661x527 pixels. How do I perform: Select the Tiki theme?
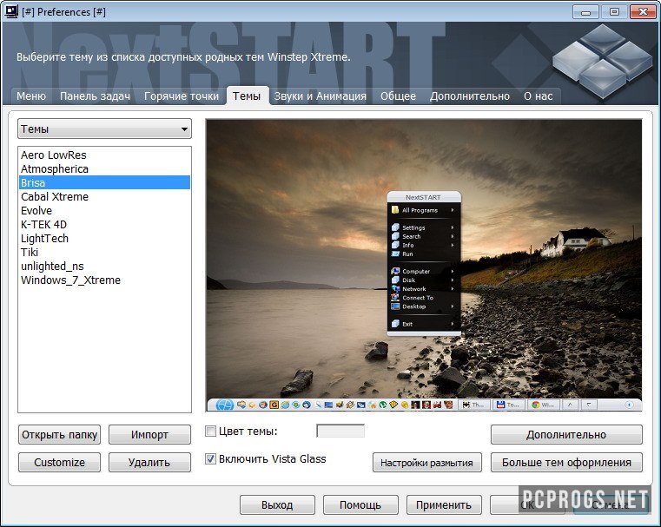104,253
